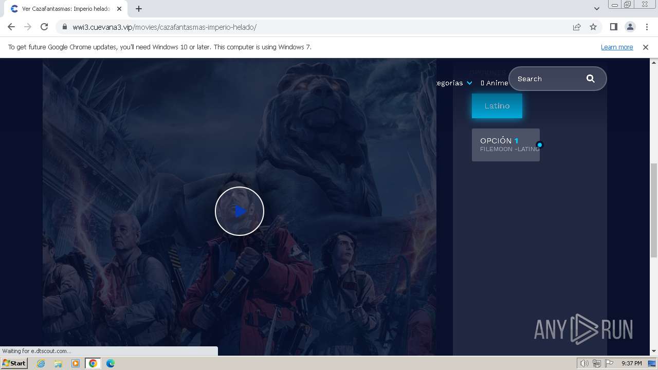Click the search magnifier icon
Screen dimensions: 658x370
[x=590, y=79]
